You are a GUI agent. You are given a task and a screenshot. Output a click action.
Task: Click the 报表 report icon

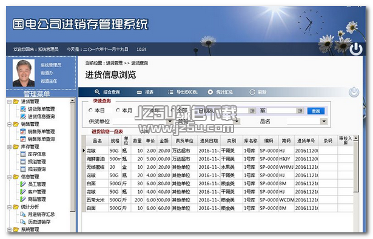pyautogui.click(x=139, y=92)
